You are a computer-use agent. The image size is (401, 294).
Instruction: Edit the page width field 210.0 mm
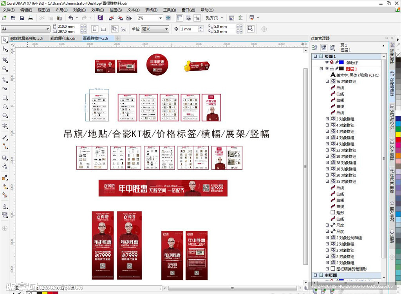69,26
